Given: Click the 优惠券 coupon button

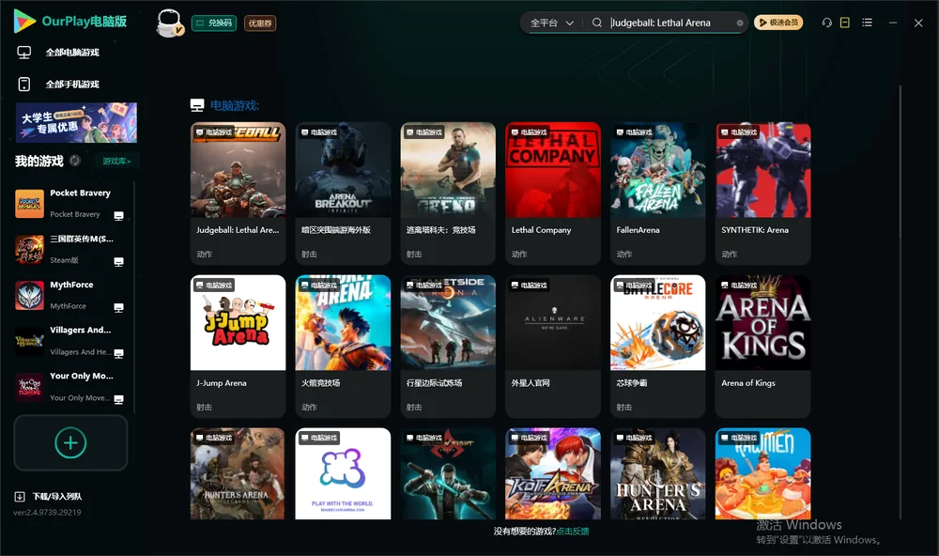Looking at the screenshot, I should 260,23.
